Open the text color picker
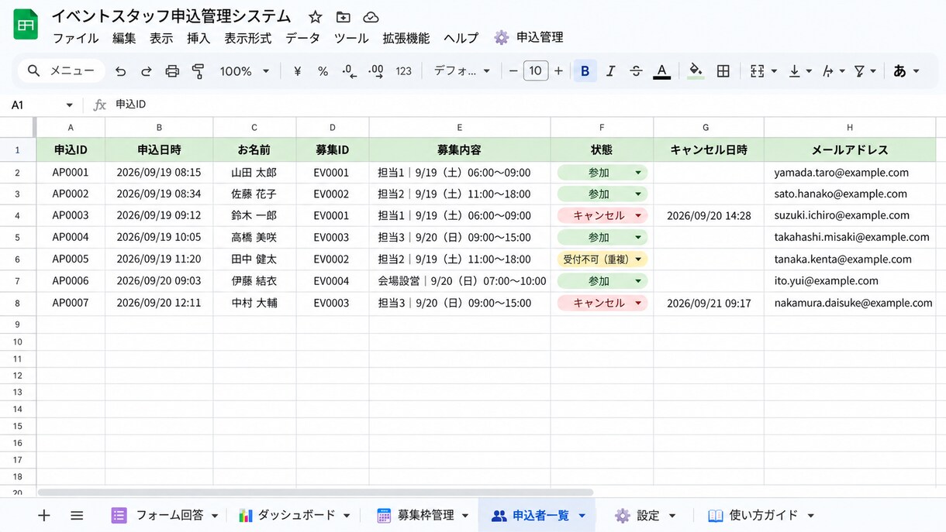946x532 pixels. pyautogui.click(x=661, y=71)
